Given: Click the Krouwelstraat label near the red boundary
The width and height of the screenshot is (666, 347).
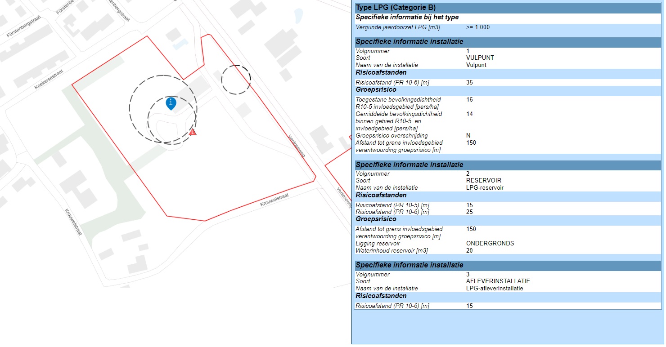Looking at the screenshot, I should click(x=274, y=200).
